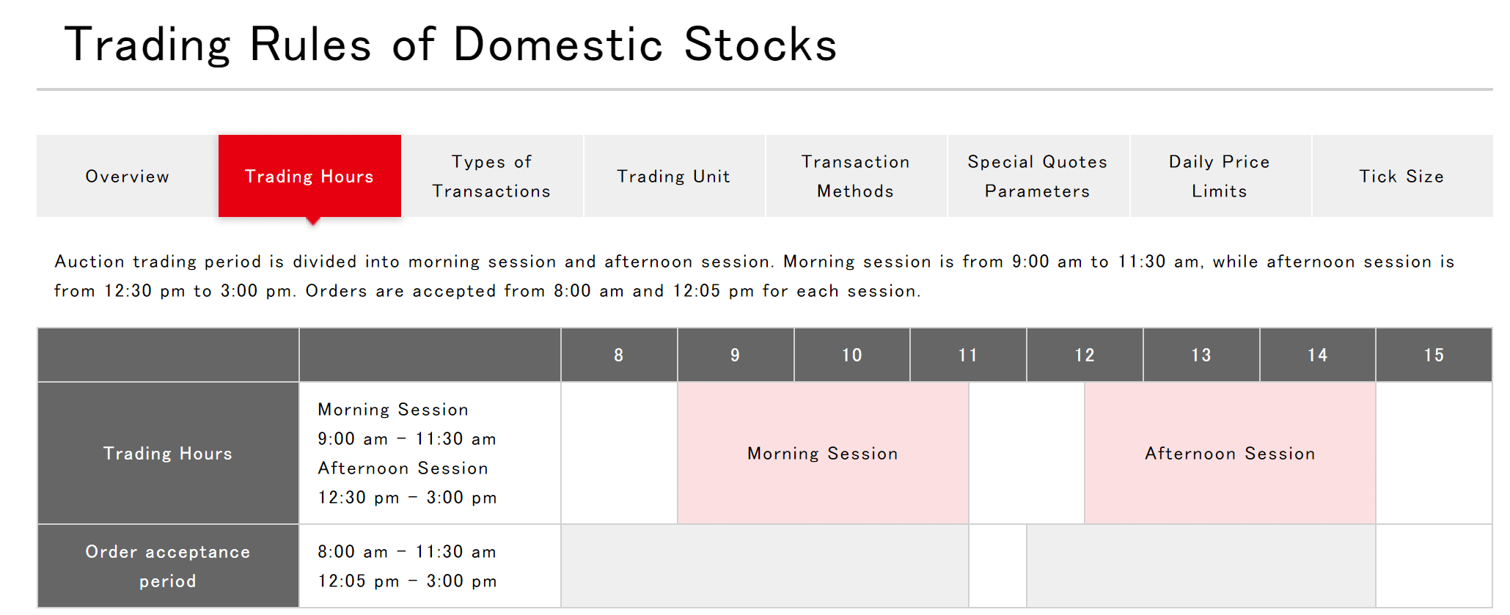This screenshot has width=1510, height=615.
Task: Click the Trading Rules of Domestic Stocks heading
Action: 450,45
